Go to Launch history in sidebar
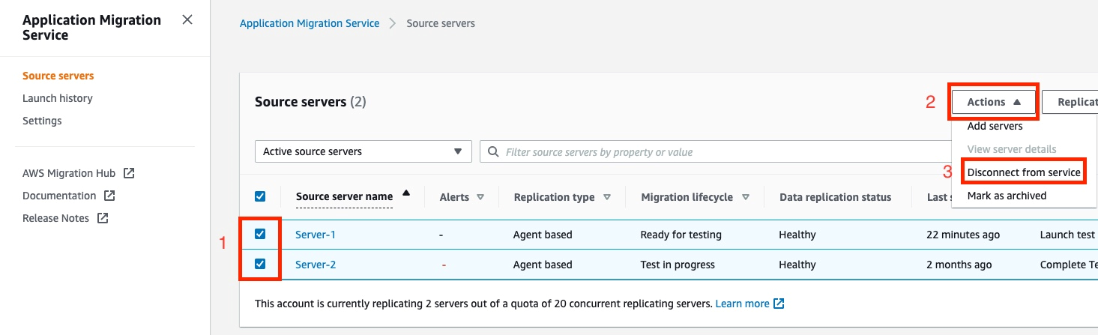The image size is (1098, 335). point(58,98)
